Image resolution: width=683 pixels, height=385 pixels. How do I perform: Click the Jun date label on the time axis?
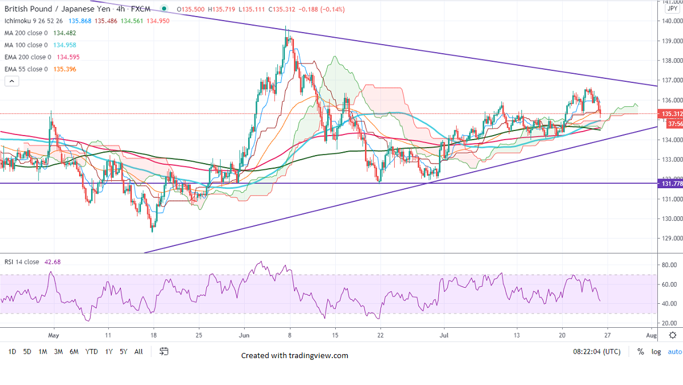(244, 335)
